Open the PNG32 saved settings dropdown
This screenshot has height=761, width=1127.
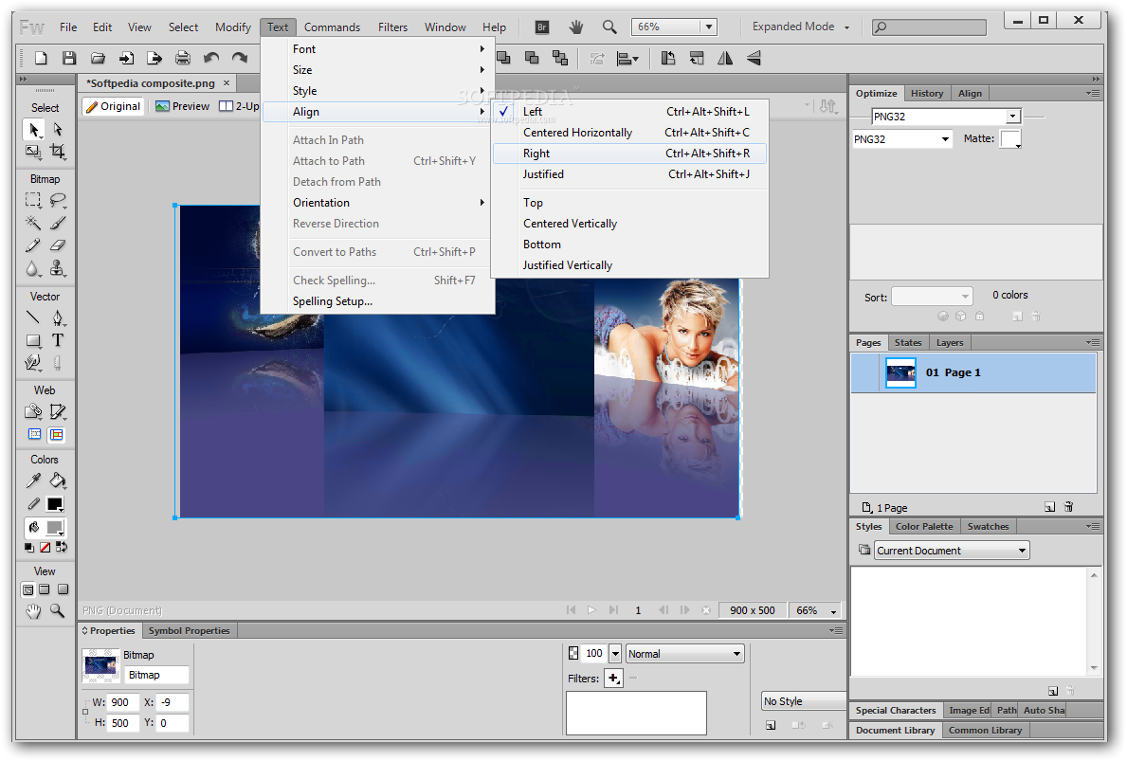(x=1012, y=117)
